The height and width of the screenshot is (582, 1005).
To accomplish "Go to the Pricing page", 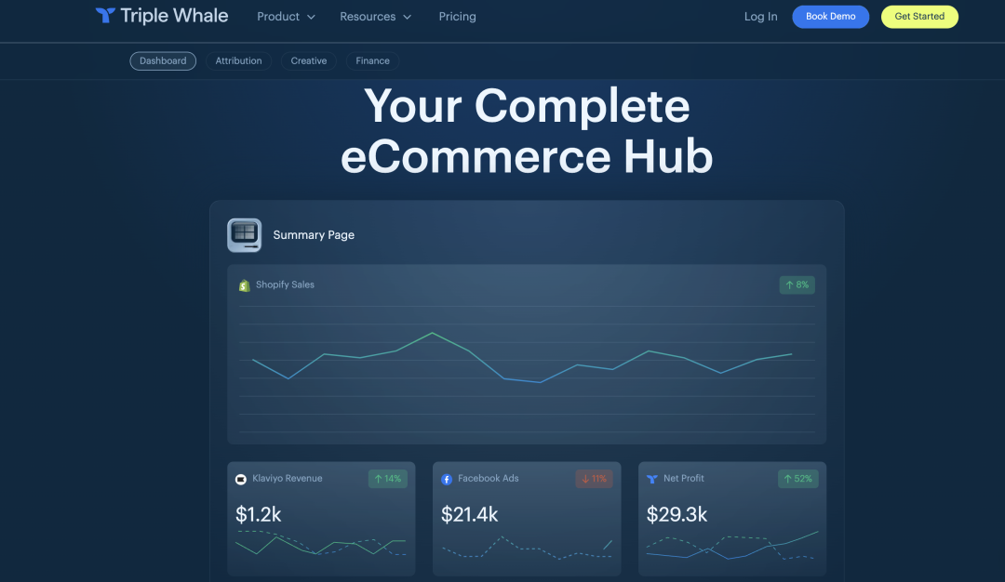I will [457, 17].
